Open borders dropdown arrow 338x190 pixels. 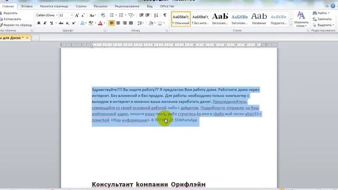coord(164,23)
